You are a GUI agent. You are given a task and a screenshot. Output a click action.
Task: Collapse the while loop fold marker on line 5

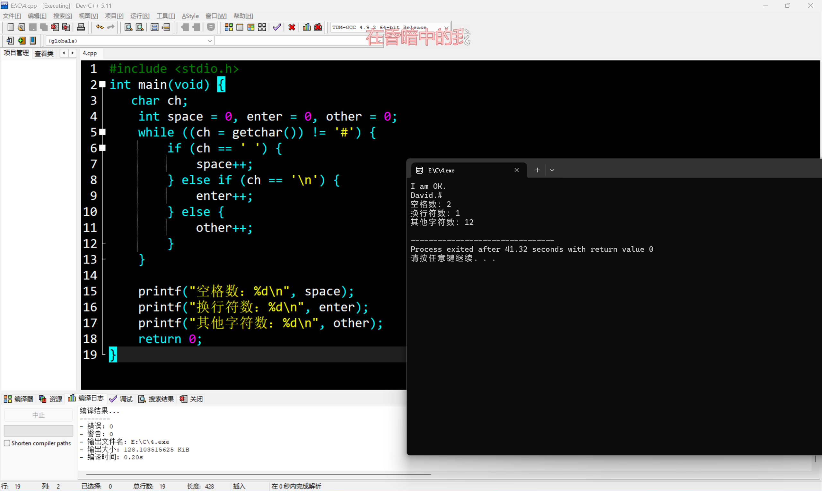point(102,132)
